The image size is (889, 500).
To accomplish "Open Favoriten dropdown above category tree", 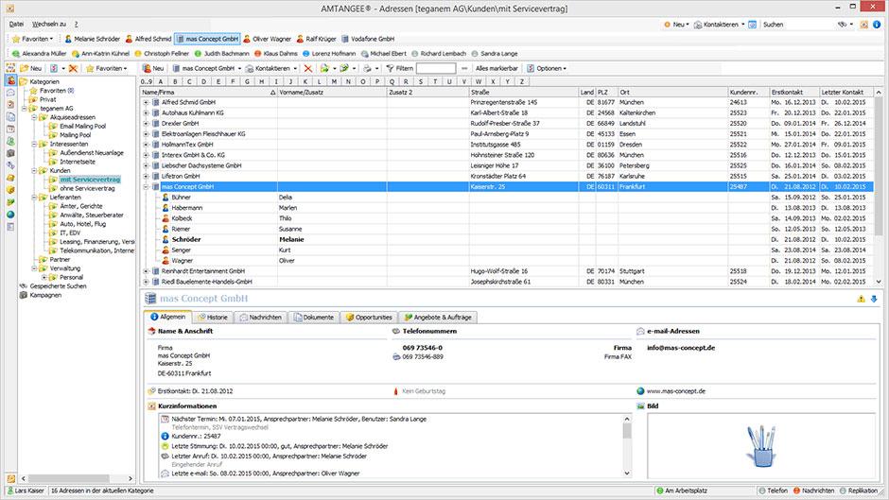I will (106, 68).
